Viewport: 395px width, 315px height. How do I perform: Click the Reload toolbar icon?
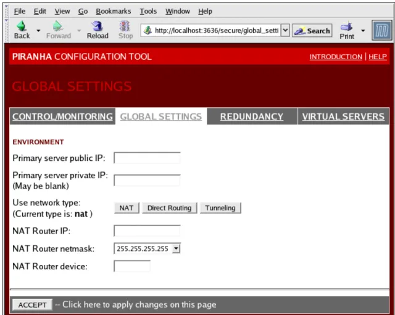point(98,26)
